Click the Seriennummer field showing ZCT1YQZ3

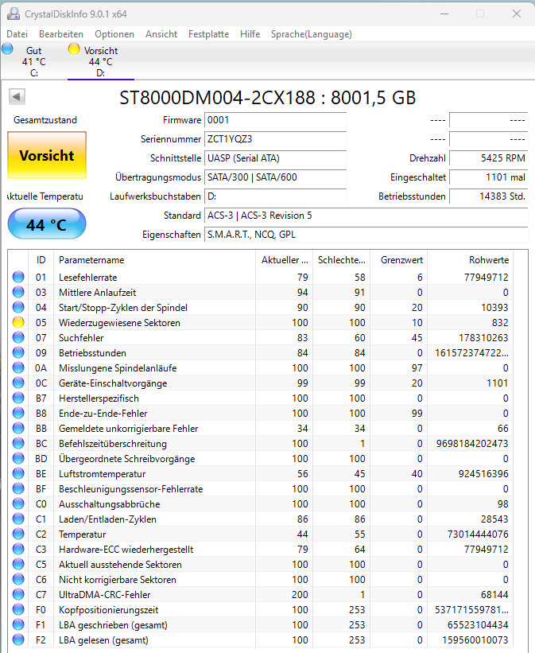point(276,139)
